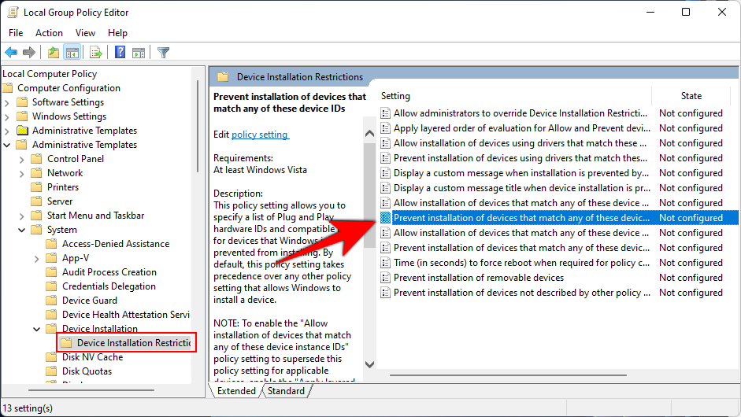Toggle Show/Hide Console Tree toolbar icon
This screenshot has width=741, height=417.
click(x=72, y=53)
